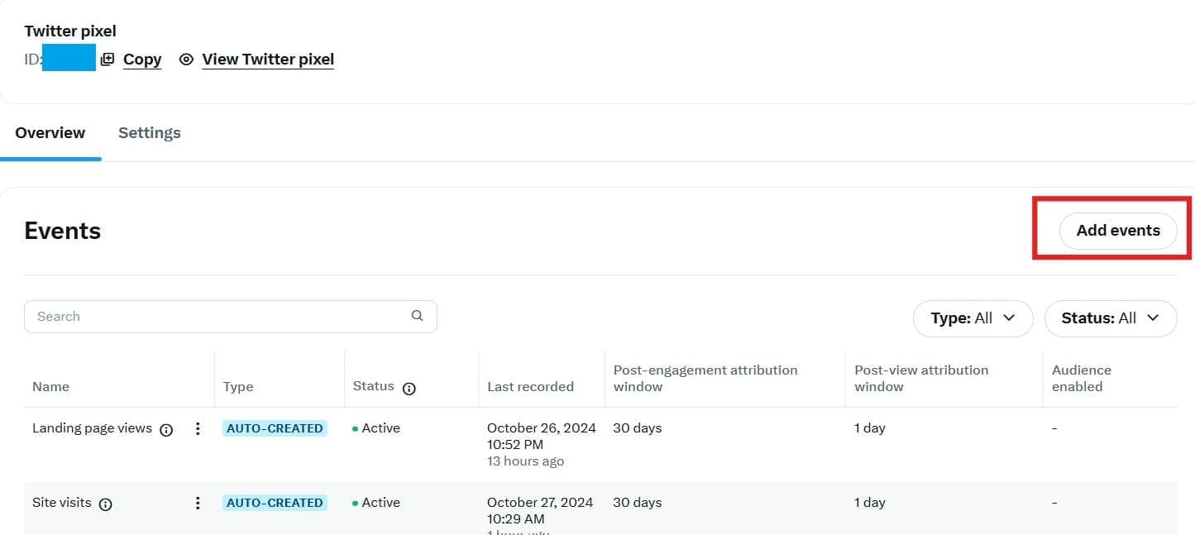
Task: Click the chevron on the Type filter
Action: (x=1008, y=318)
